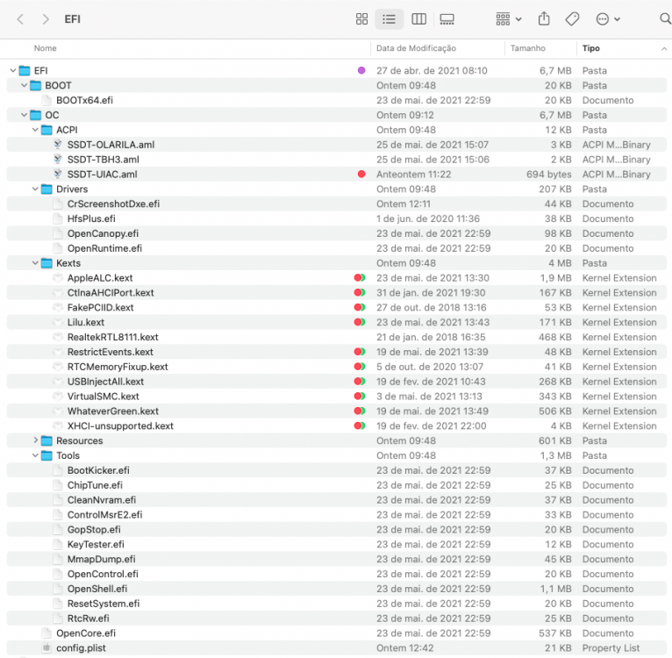Select OpenCanopy.efi file
The width and height of the screenshot is (672, 658).
pyautogui.click(x=103, y=233)
